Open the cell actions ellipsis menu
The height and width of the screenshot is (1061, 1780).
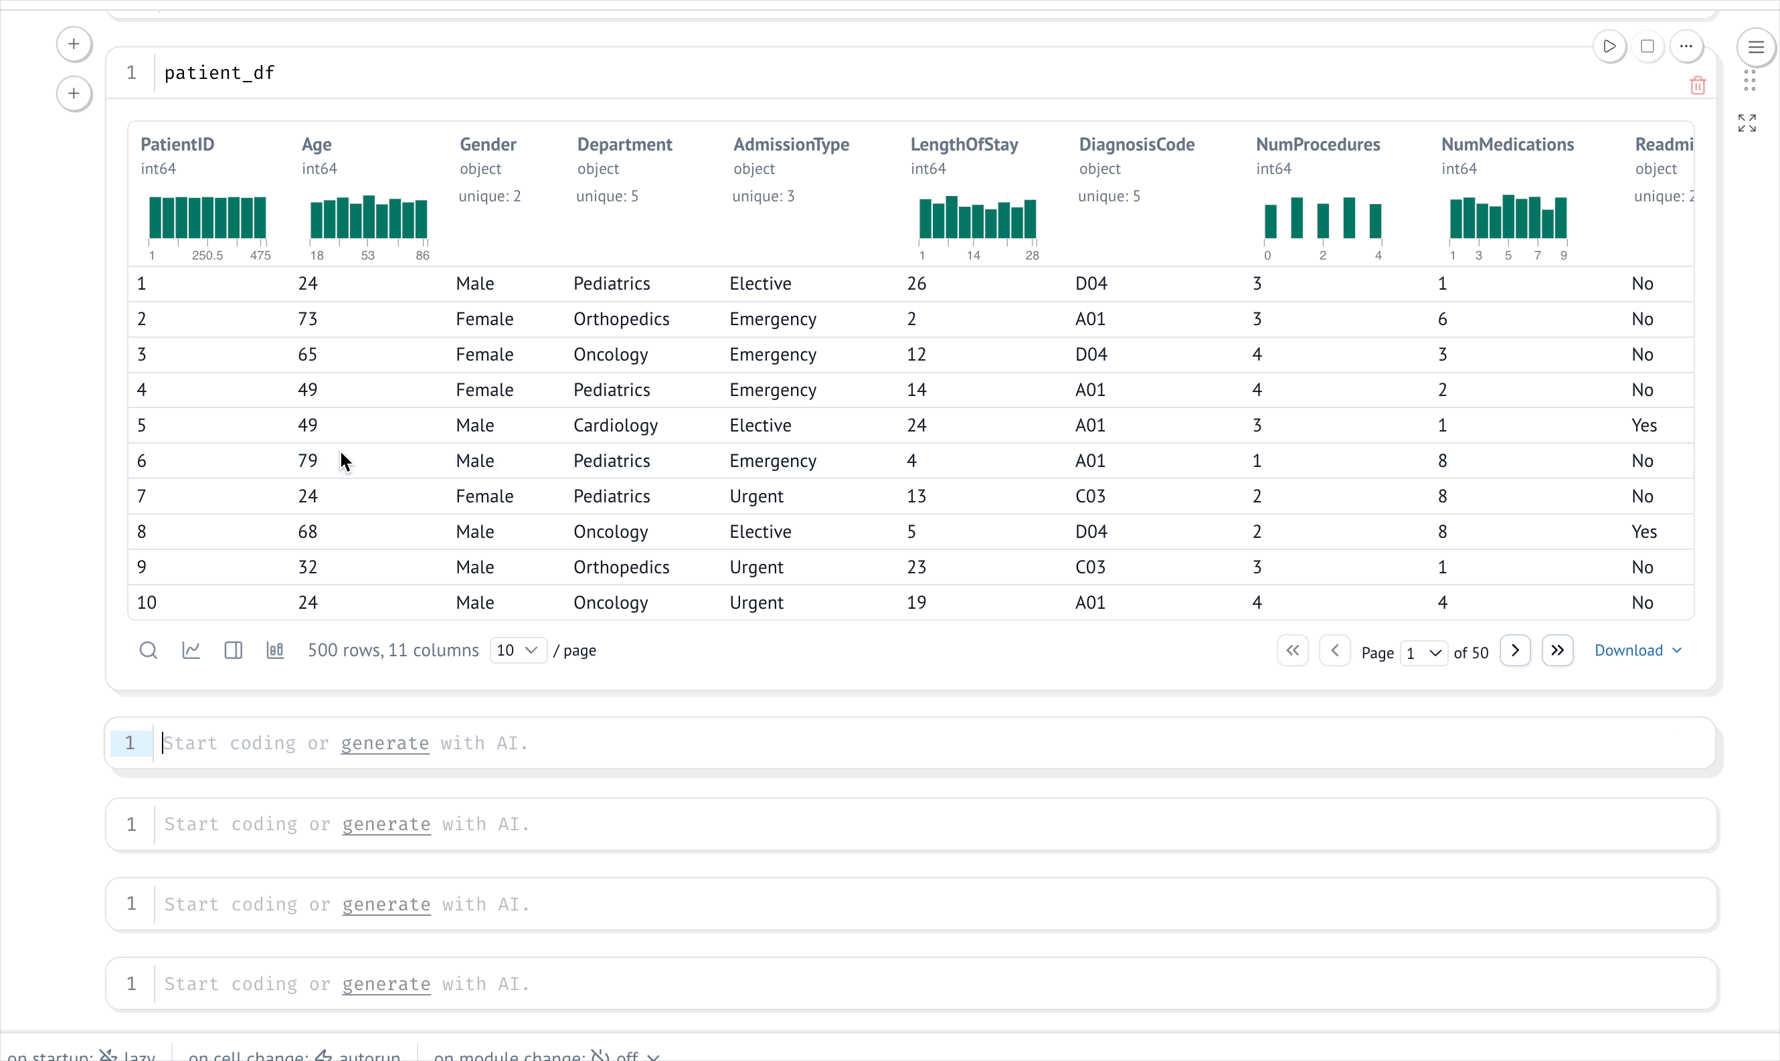click(1686, 47)
